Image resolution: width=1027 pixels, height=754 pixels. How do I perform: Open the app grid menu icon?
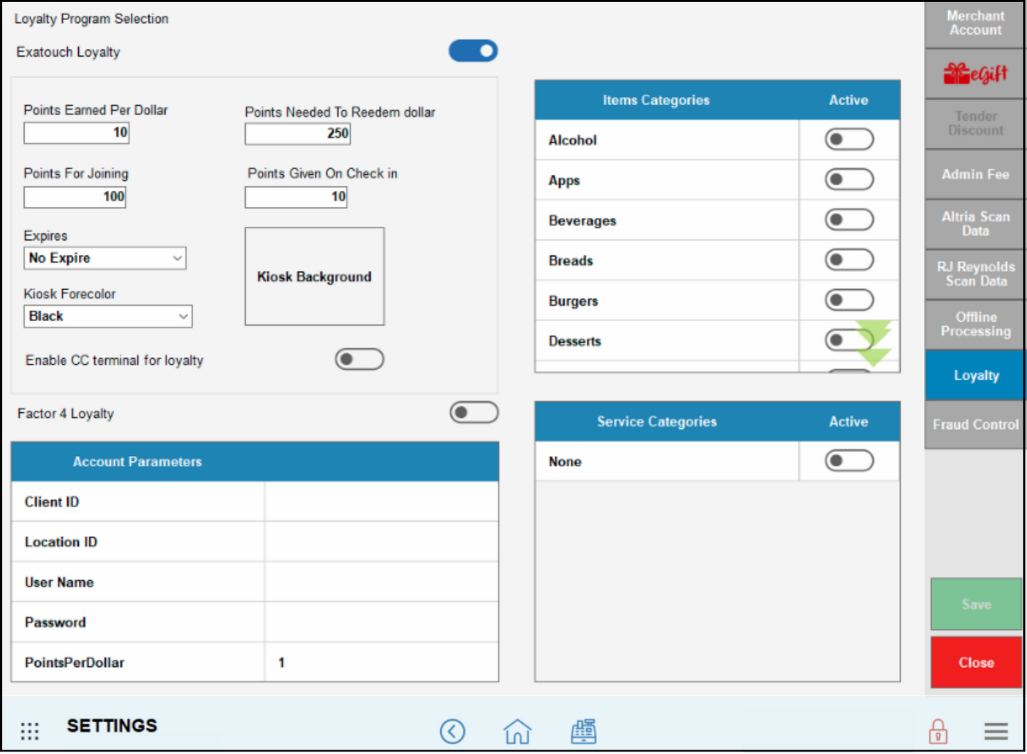click(x=30, y=730)
